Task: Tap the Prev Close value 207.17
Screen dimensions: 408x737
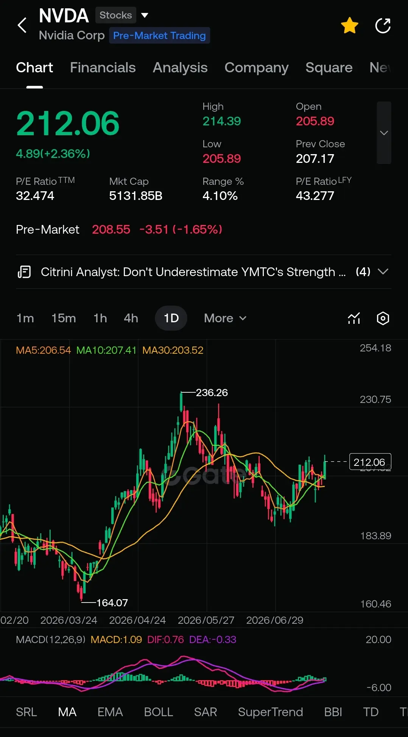Action: (315, 158)
